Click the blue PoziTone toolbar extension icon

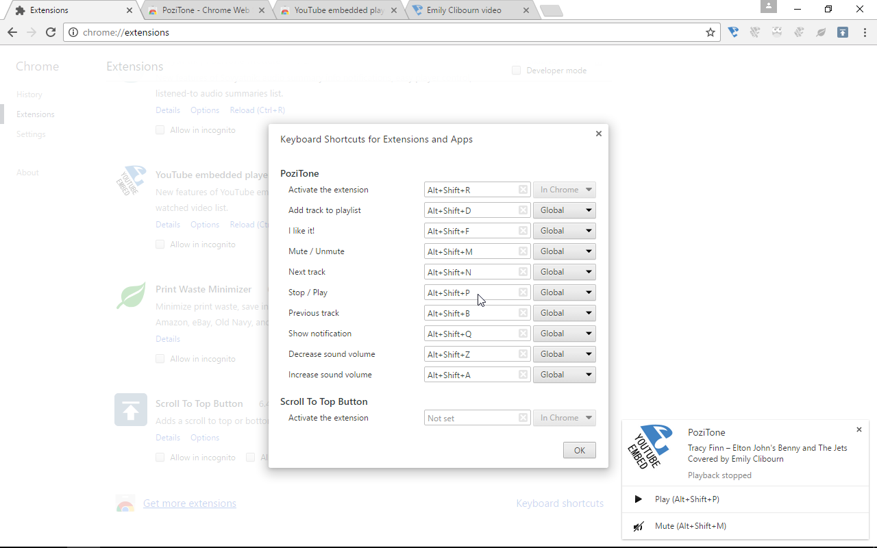pos(733,32)
